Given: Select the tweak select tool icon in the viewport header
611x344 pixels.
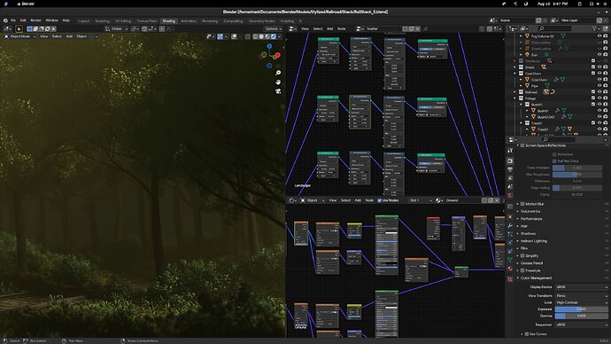Looking at the screenshot, I should tap(19, 29).
